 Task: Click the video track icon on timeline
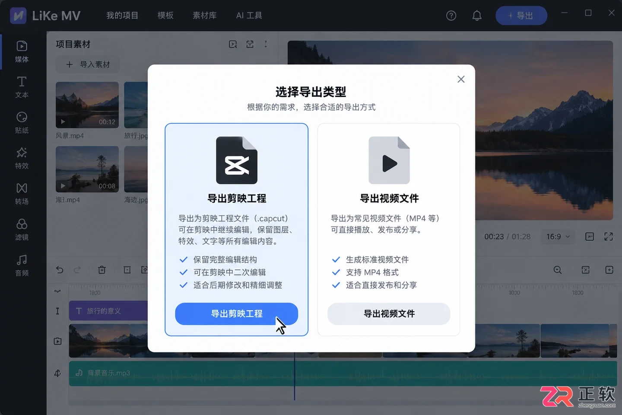(x=57, y=341)
